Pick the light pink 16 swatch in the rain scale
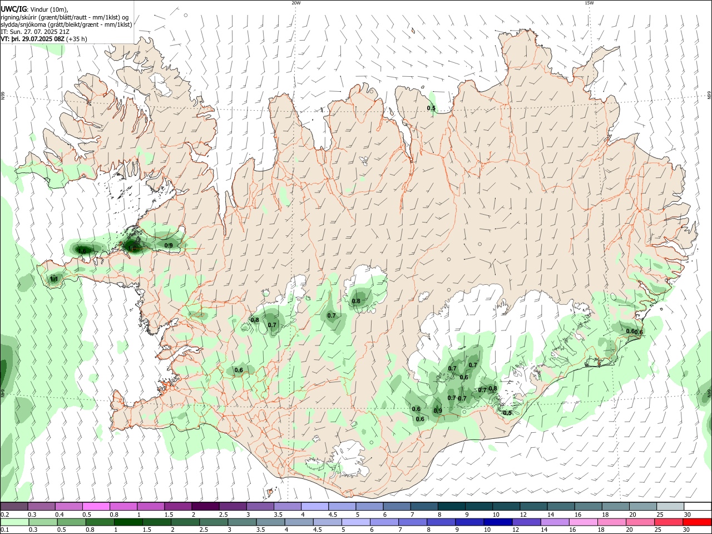This screenshot has width=712, height=534. pyautogui.click(x=582, y=522)
